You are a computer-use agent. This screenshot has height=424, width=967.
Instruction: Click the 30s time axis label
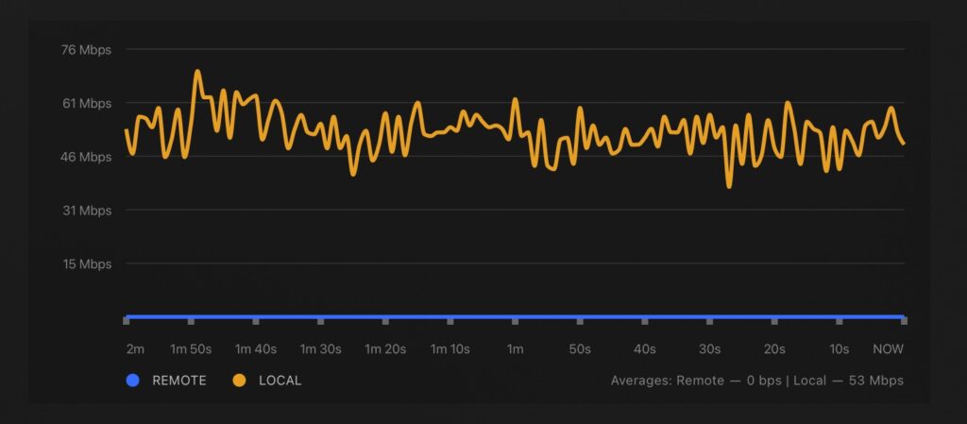coord(709,348)
